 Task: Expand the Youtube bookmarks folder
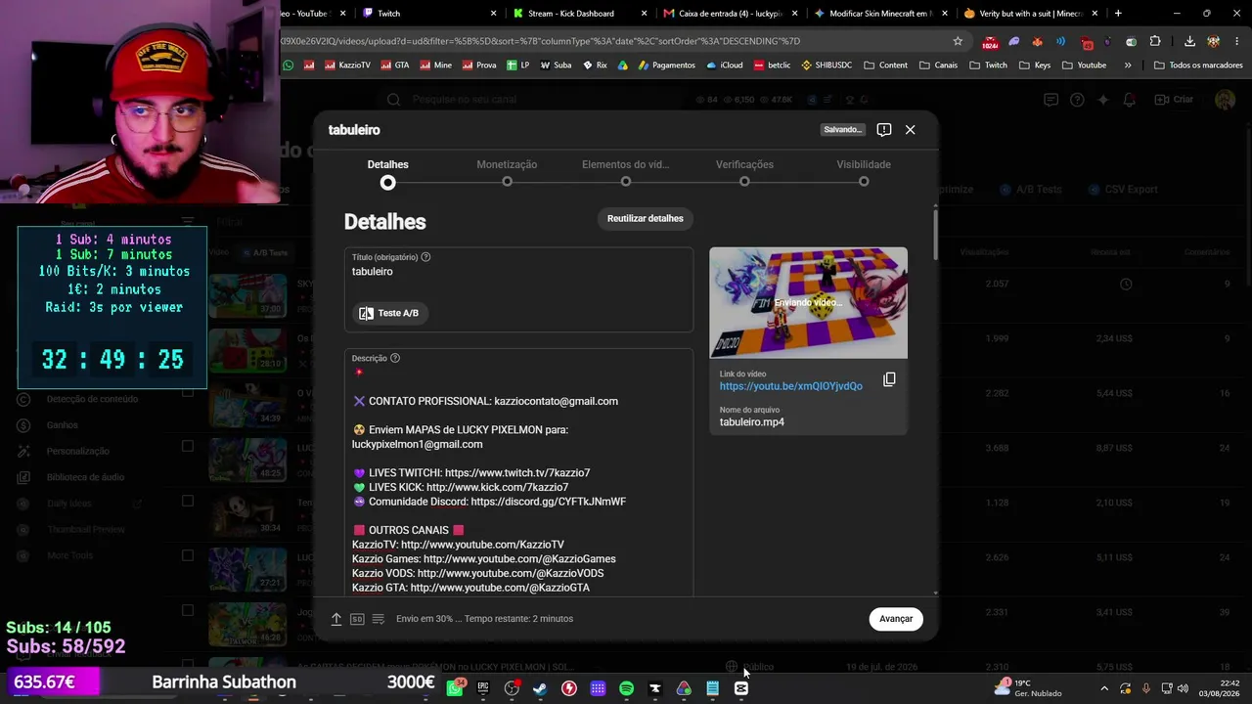pyautogui.click(x=1084, y=66)
